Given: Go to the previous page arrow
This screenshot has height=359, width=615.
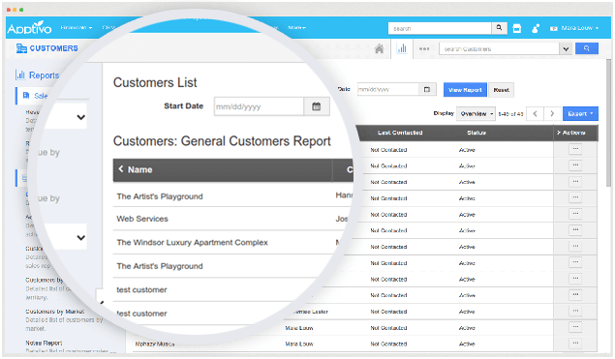Looking at the screenshot, I should (535, 113).
